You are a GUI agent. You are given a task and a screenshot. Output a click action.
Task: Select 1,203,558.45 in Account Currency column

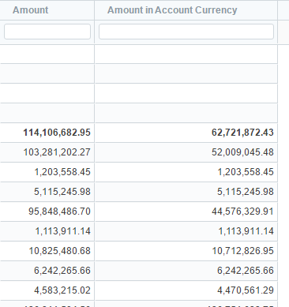[186, 172]
